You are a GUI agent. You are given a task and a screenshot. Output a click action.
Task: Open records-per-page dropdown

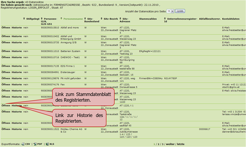coord(170,11)
